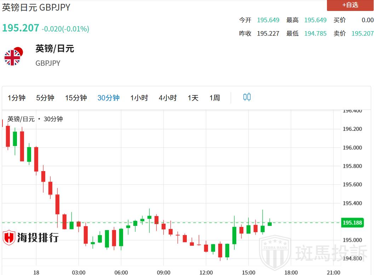The image size is (374, 275).
Task: Choose 15分钟 chart interval
Action: (76, 98)
